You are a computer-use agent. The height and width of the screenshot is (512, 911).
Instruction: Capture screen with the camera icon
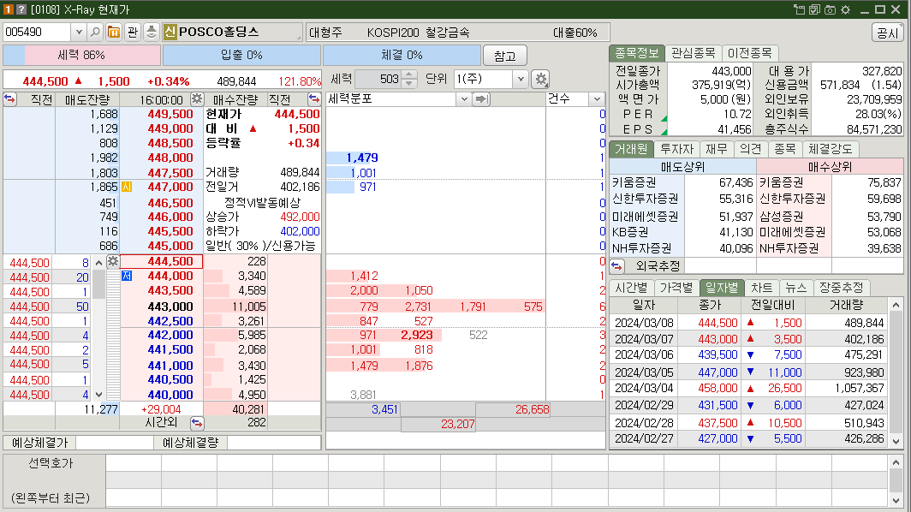point(830,9)
